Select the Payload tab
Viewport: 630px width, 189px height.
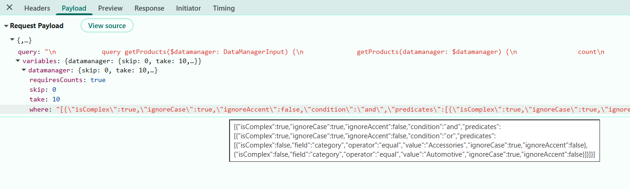tap(74, 8)
